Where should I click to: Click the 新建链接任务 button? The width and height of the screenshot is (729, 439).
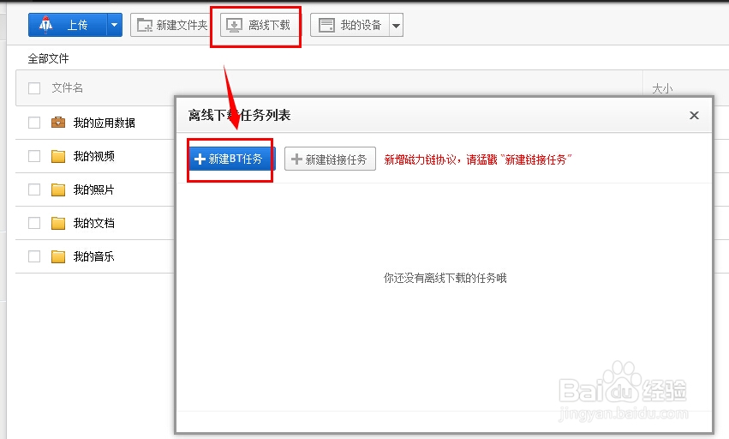330,159
